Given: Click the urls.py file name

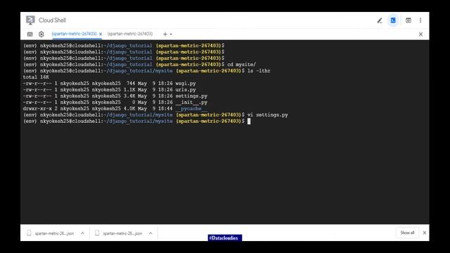Looking at the screenshot, I should pos(186,90).
